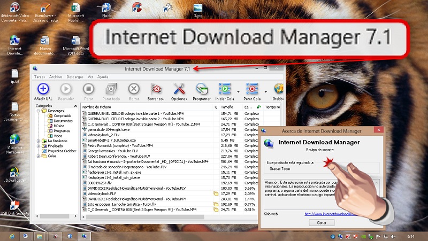Click the Parar Cola icon
Screen dimensions: 428x241
pos(252,89)
